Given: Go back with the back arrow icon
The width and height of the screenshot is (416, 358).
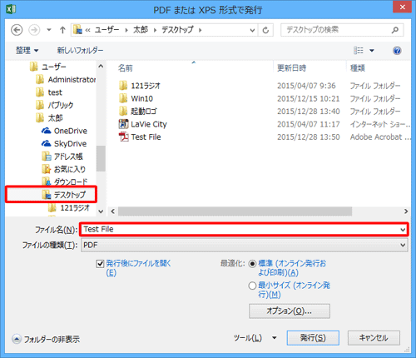Looking at the screenshot, I should [x=17, y=30].
